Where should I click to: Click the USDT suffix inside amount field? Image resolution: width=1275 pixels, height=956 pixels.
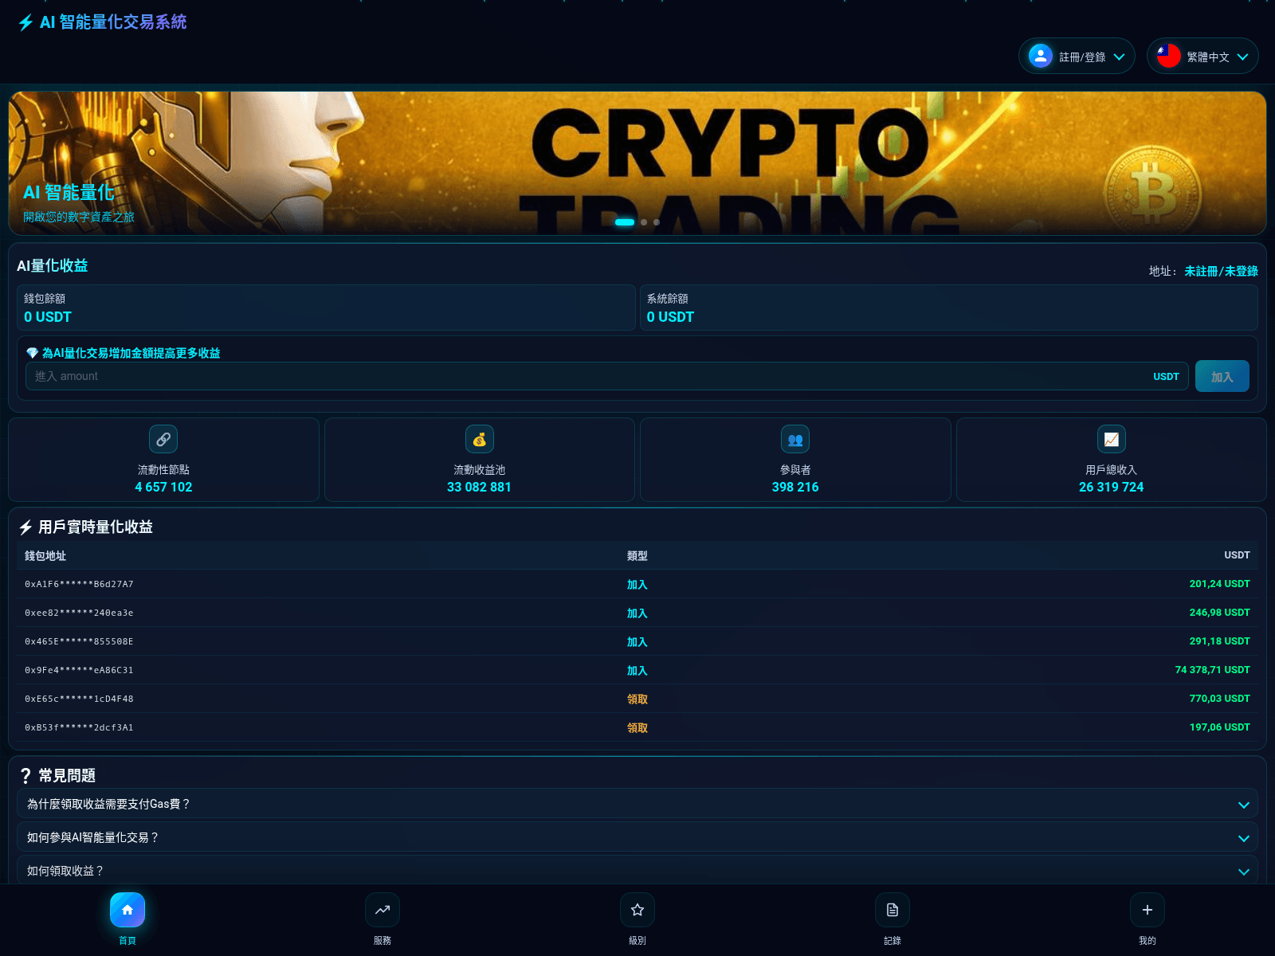[1166, 377]
